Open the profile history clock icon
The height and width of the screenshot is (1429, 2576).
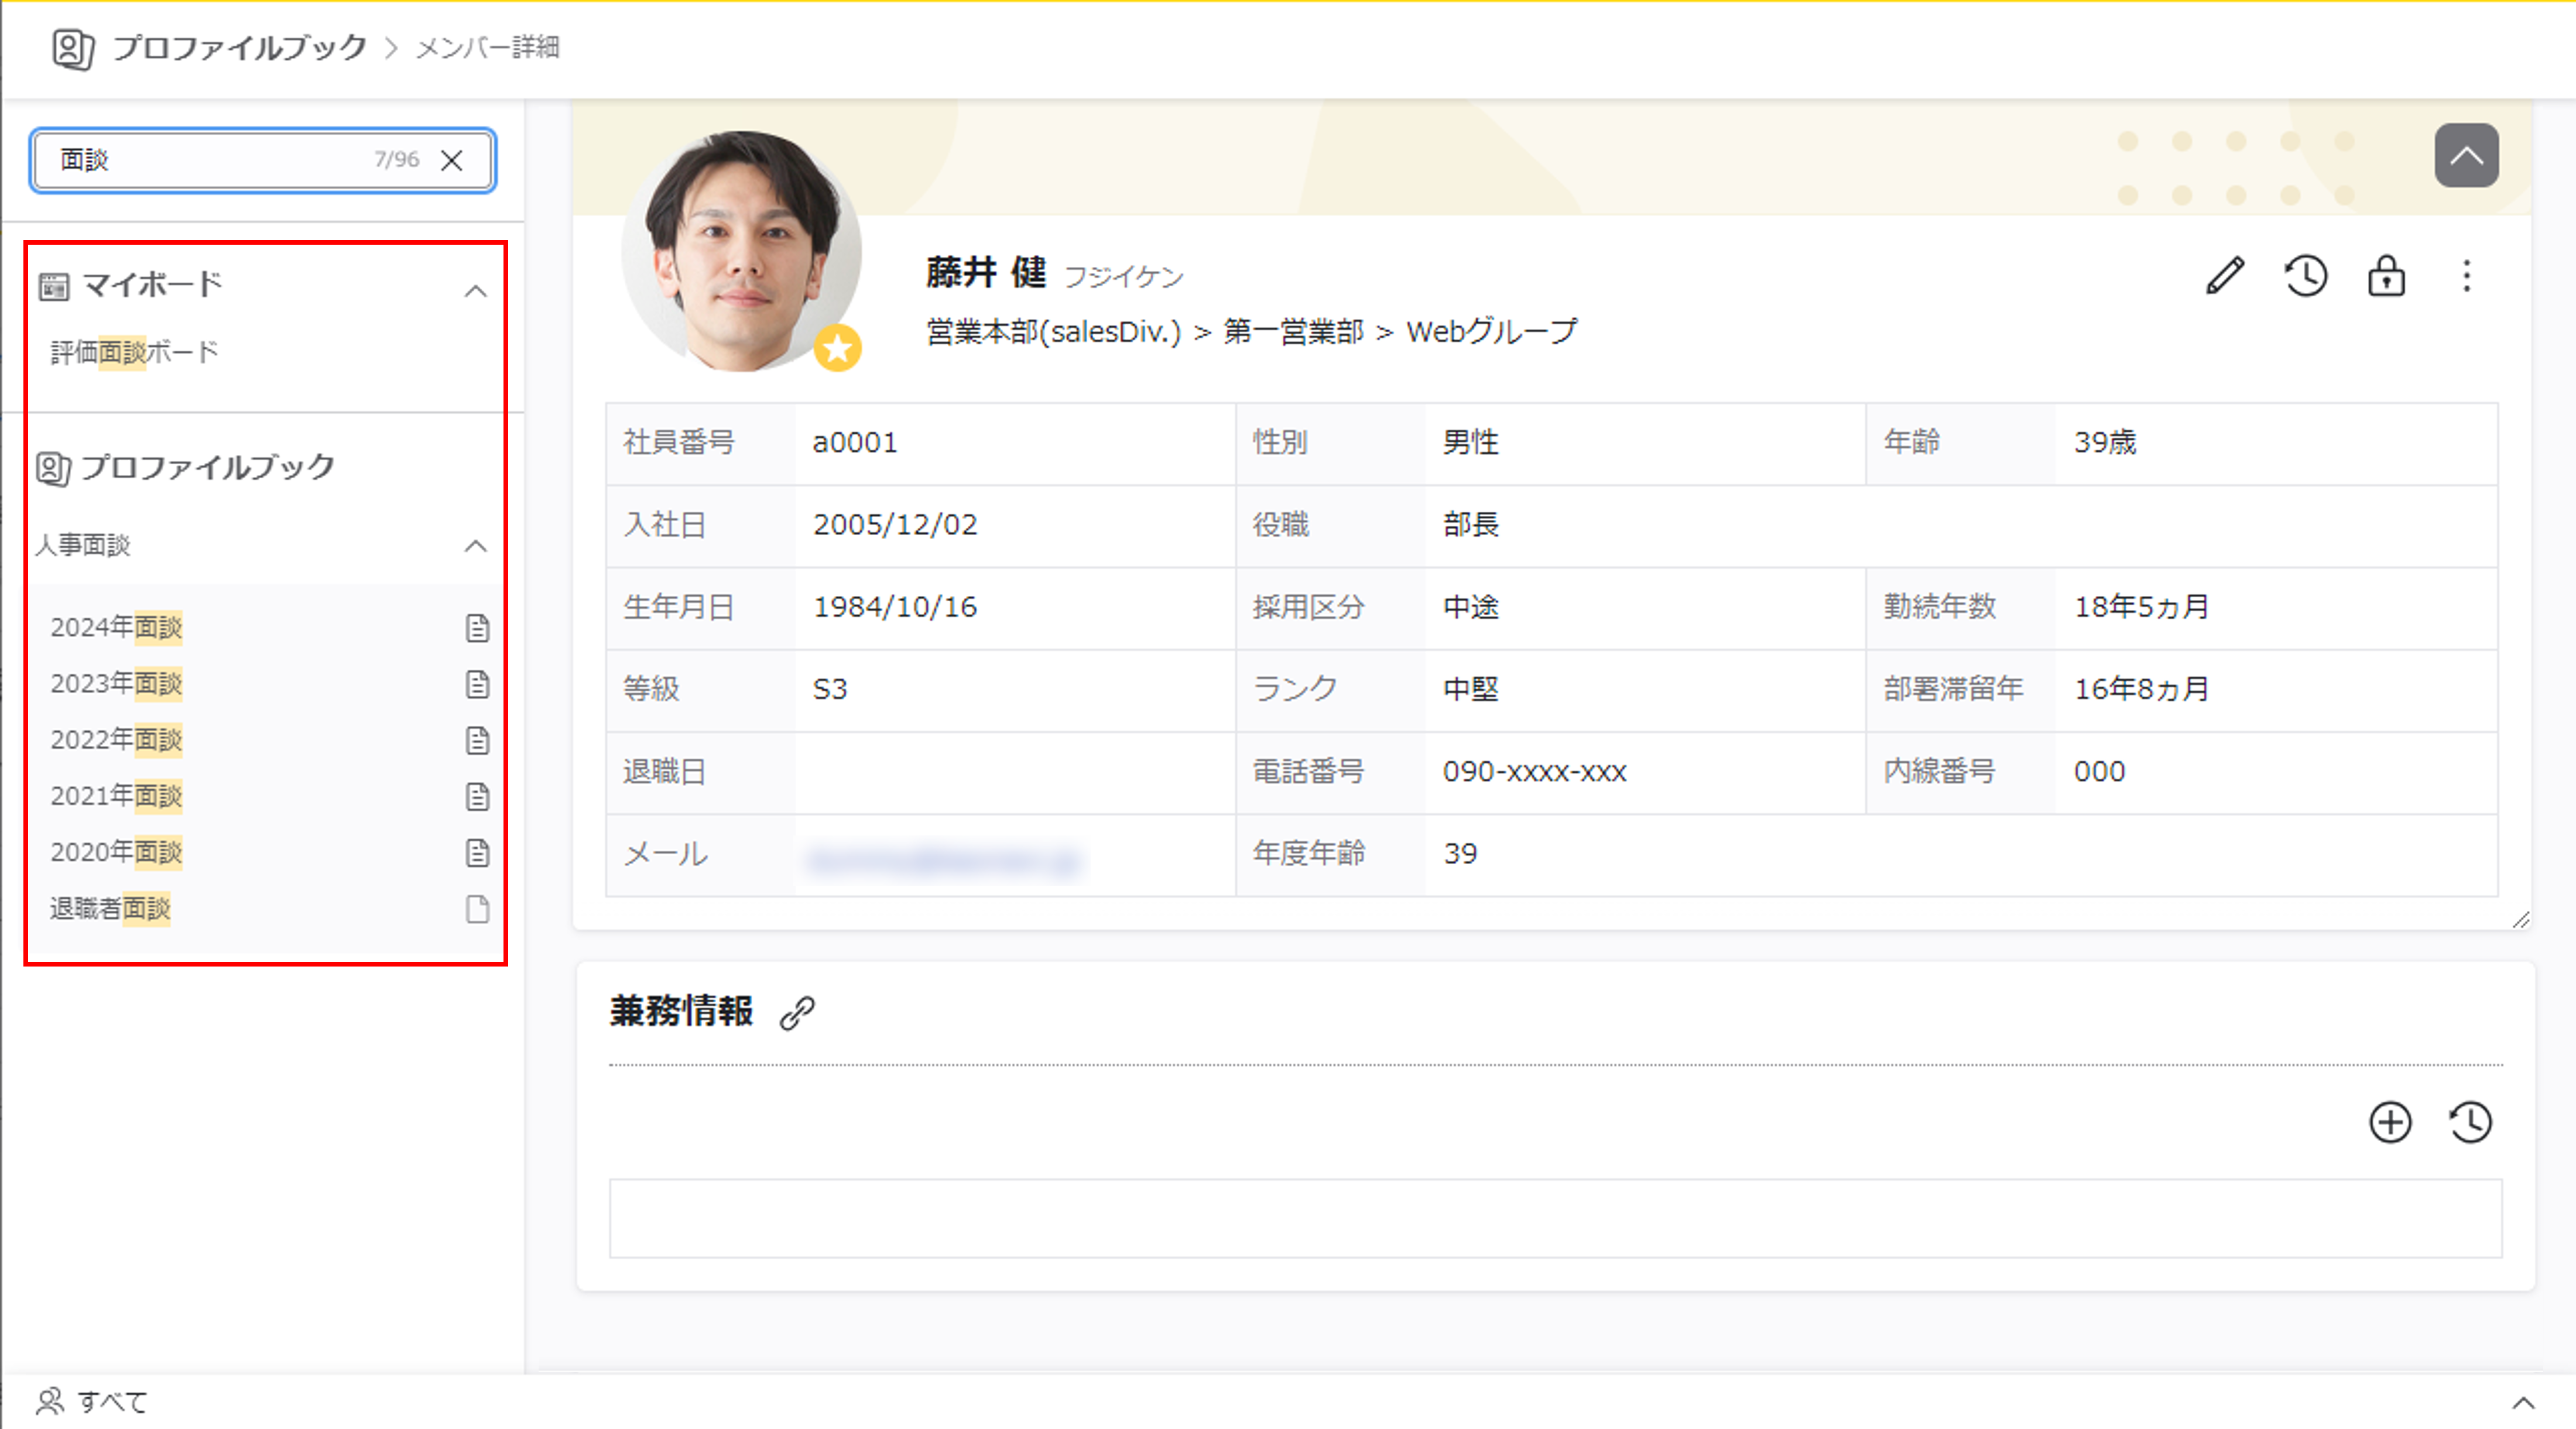click(x=2306, y=276)
